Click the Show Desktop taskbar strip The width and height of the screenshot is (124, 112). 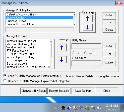click(122, 108)
